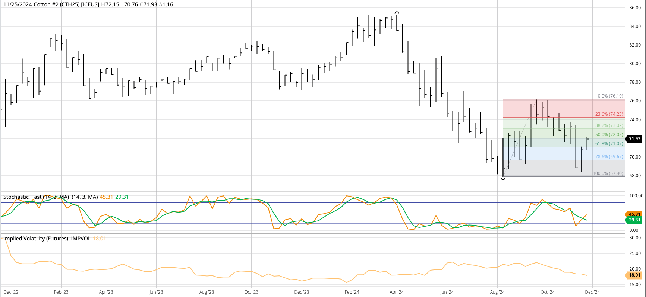Click the 78.6% (69.67) Fibonacci label
646x297 pixels.
(x=609, y=157)
